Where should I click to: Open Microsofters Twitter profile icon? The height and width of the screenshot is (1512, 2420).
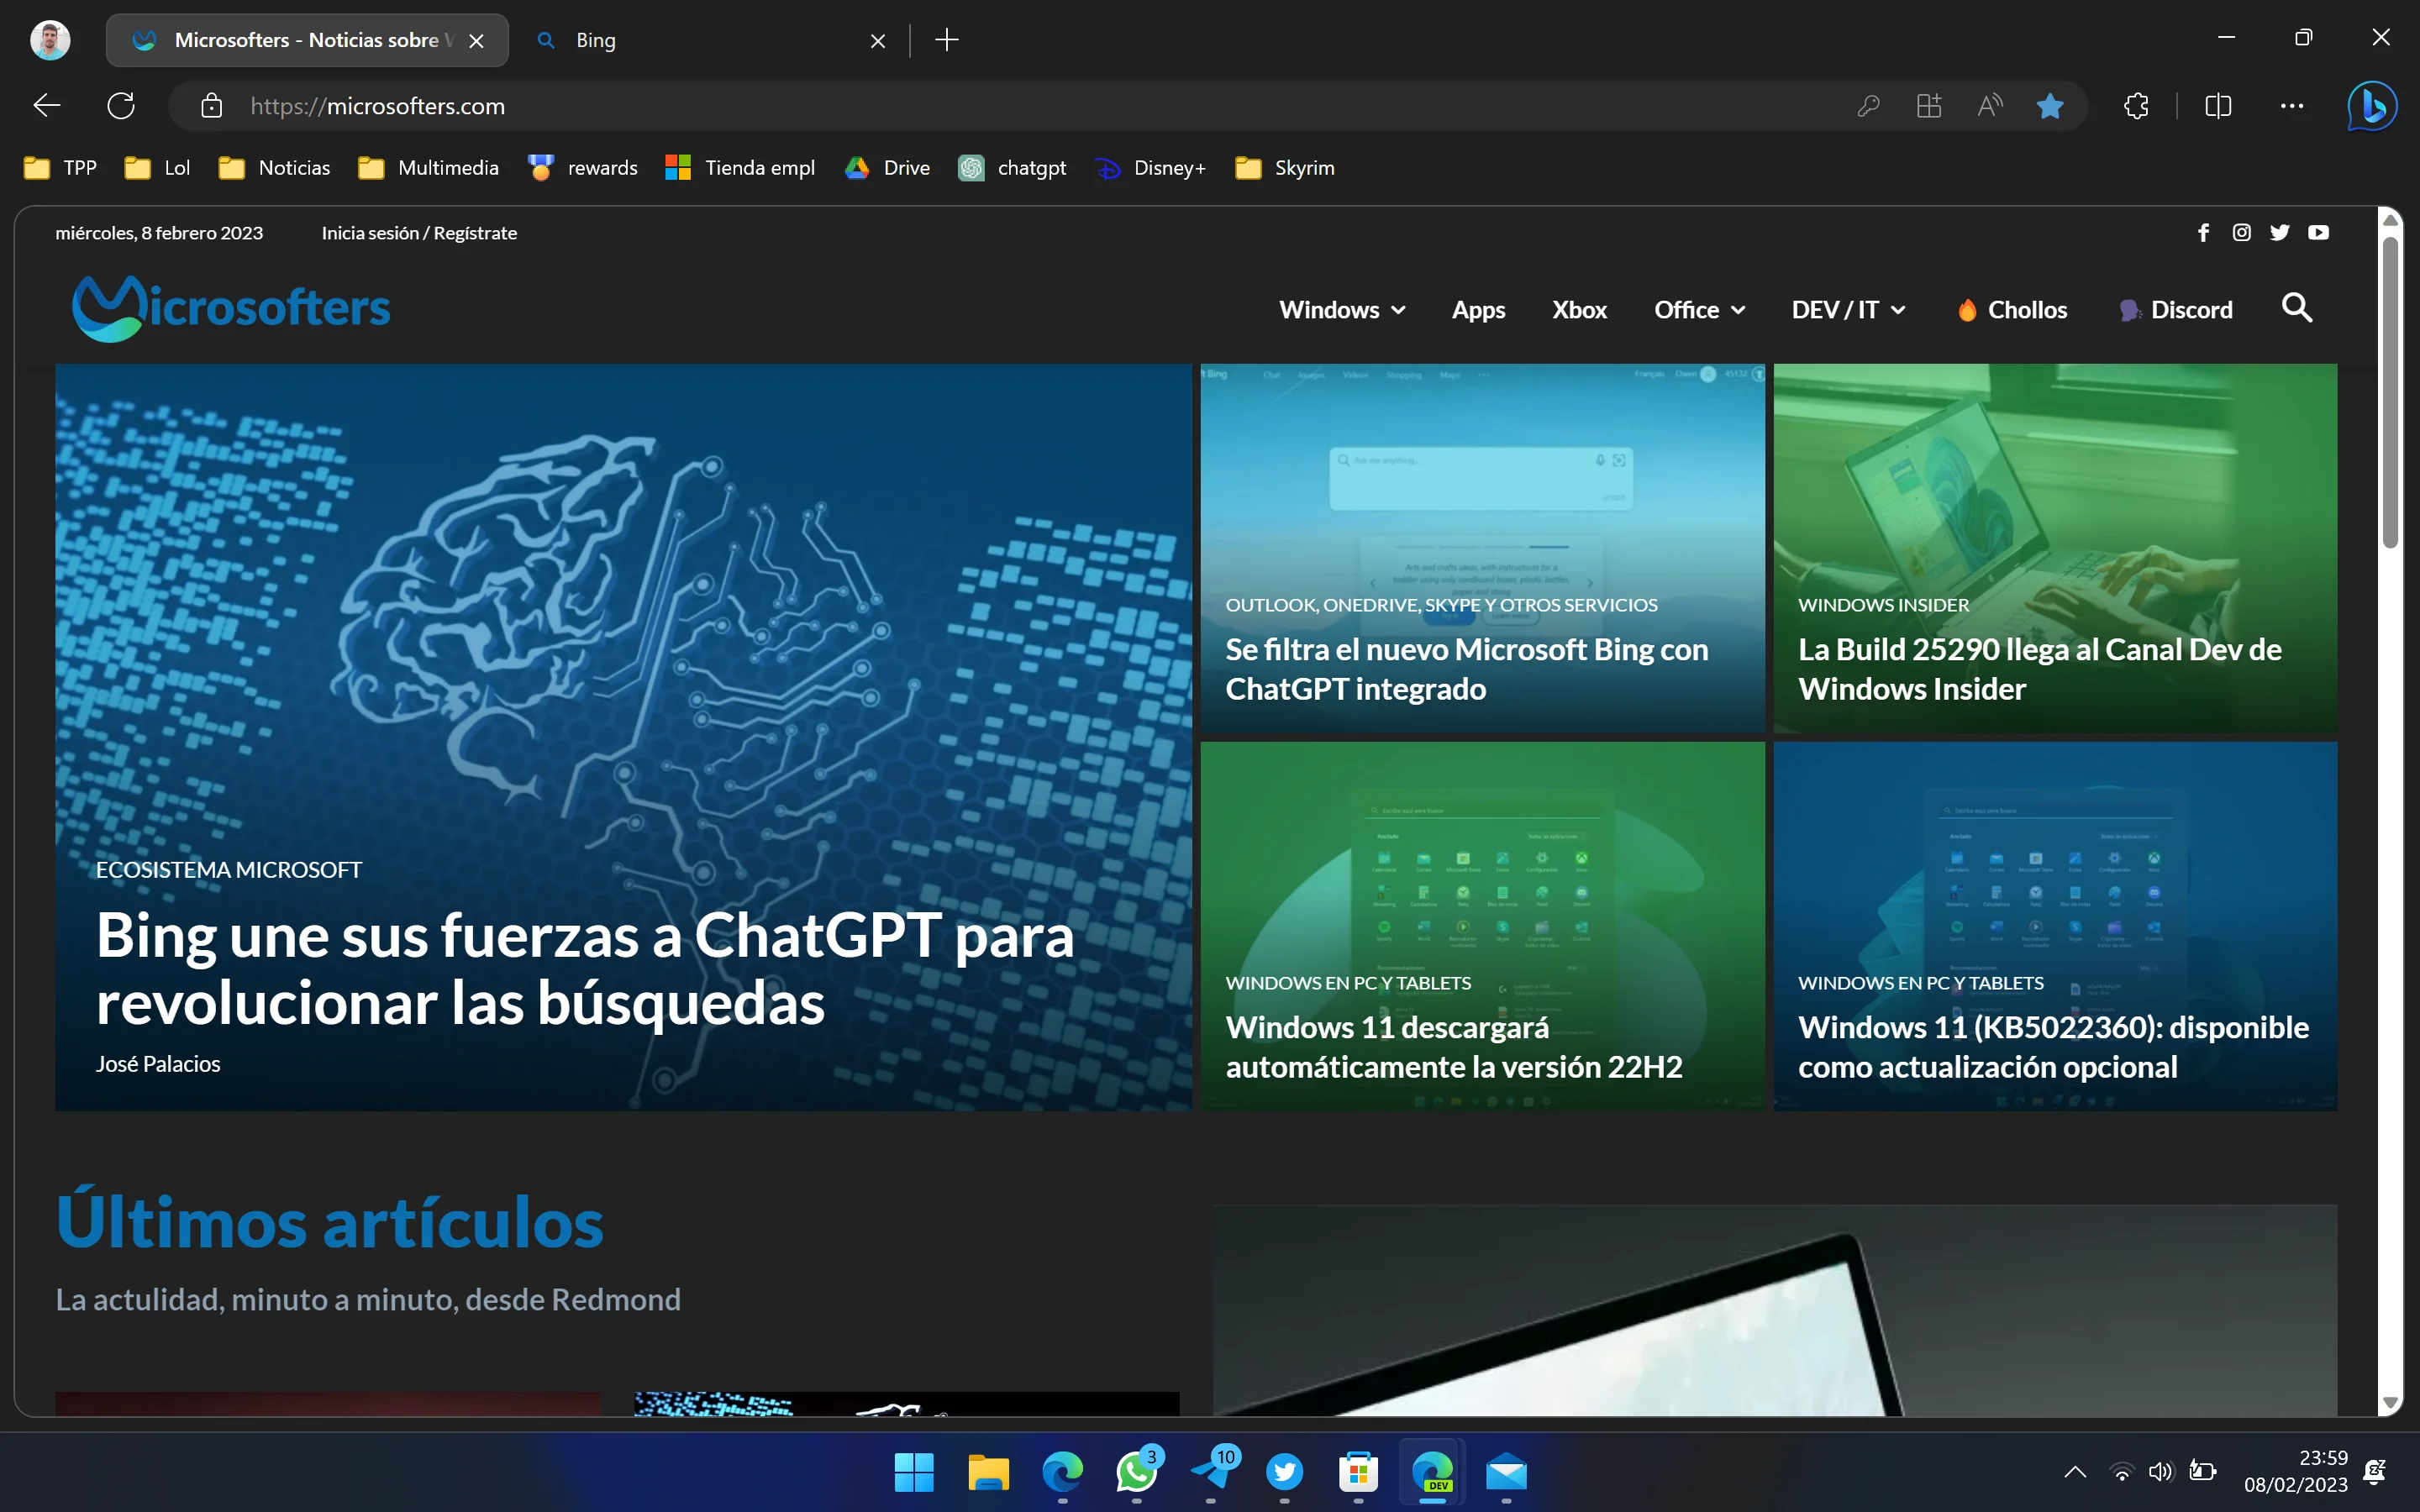[2280, 232]
